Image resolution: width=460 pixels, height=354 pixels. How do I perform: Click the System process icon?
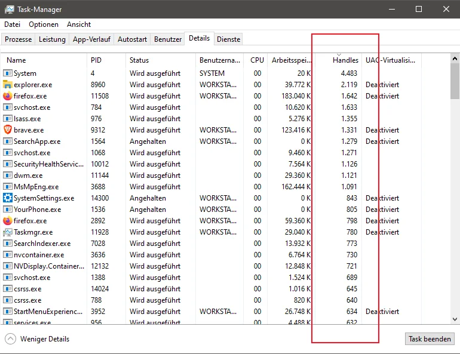point(8,73)
